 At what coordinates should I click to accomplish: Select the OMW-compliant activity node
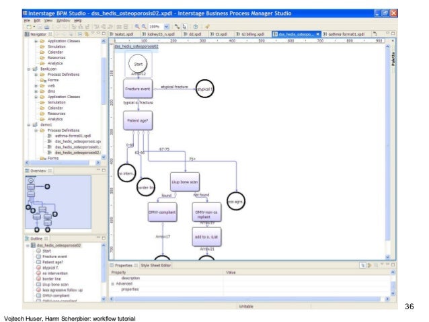point(162,212)
